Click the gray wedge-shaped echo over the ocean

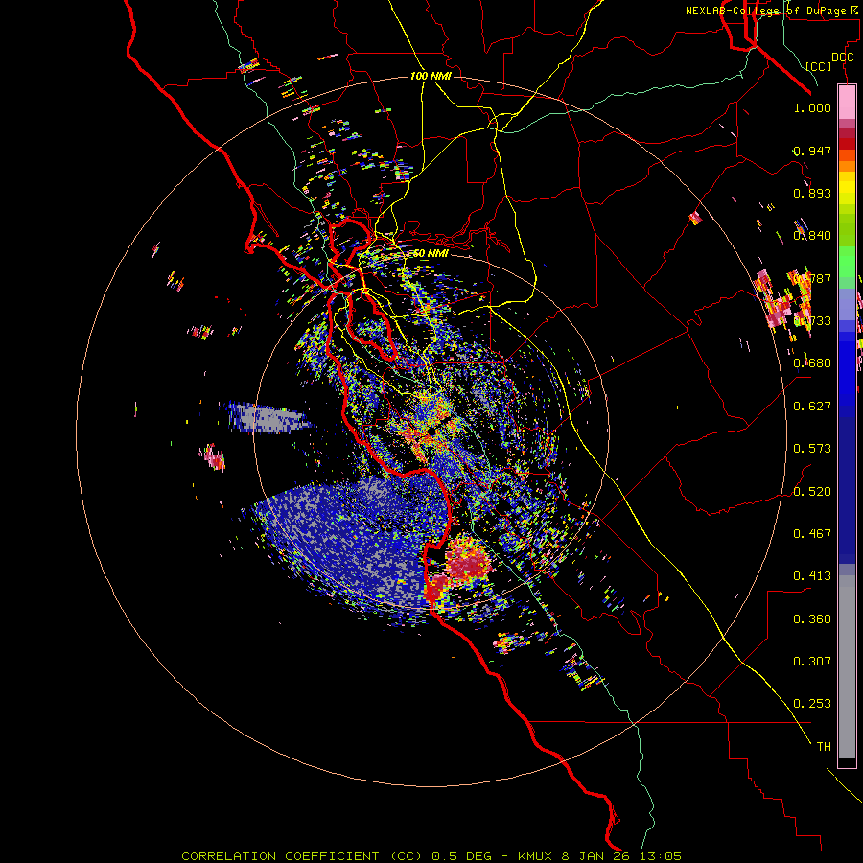(268, 418)
